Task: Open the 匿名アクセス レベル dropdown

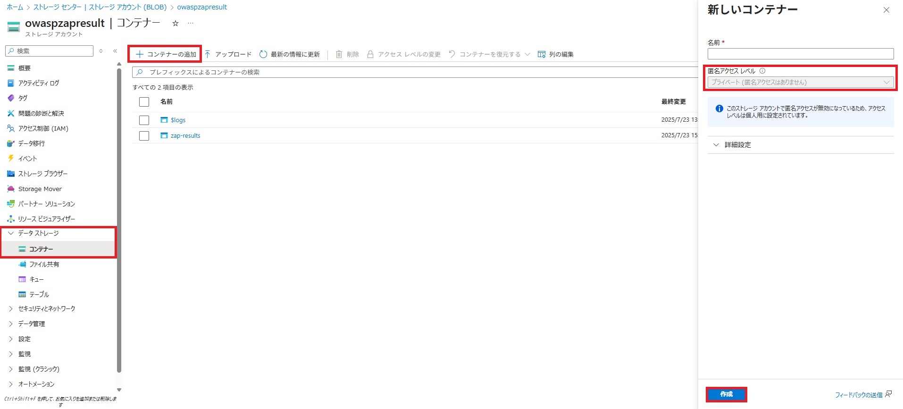Action: 800,83
